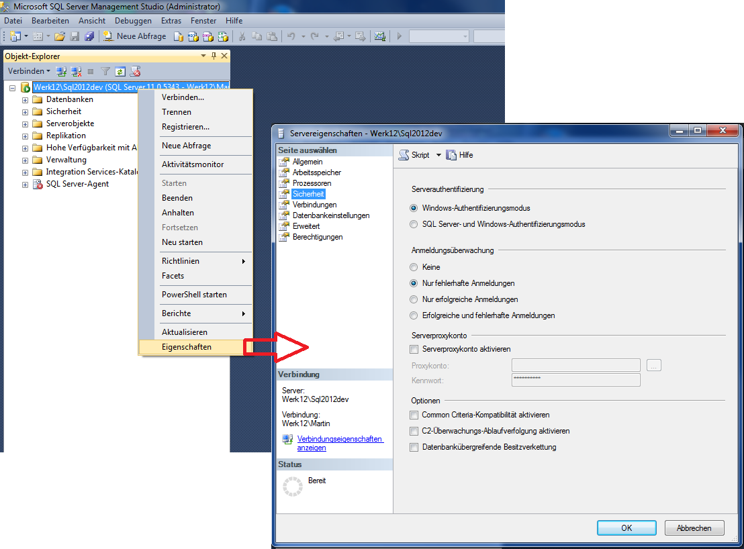Screen dimensions: 744x549
Task: Click the DMX query toolbar icon
Action: [x=208, y=36]
